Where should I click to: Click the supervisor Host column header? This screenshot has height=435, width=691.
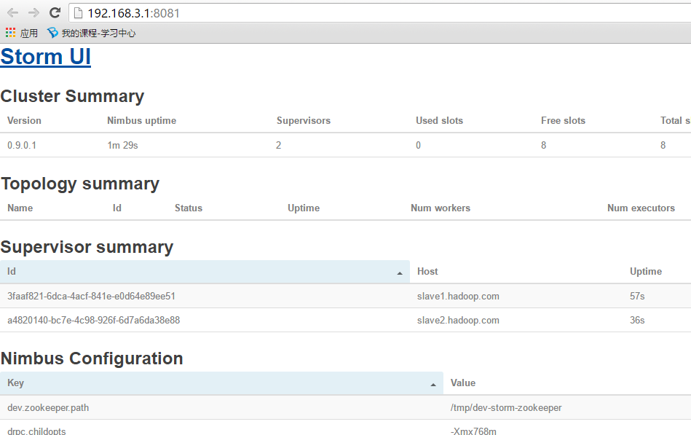(427, 271)
